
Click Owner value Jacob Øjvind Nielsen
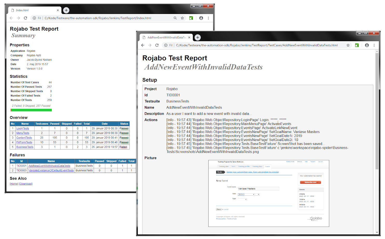click(39, 60)
